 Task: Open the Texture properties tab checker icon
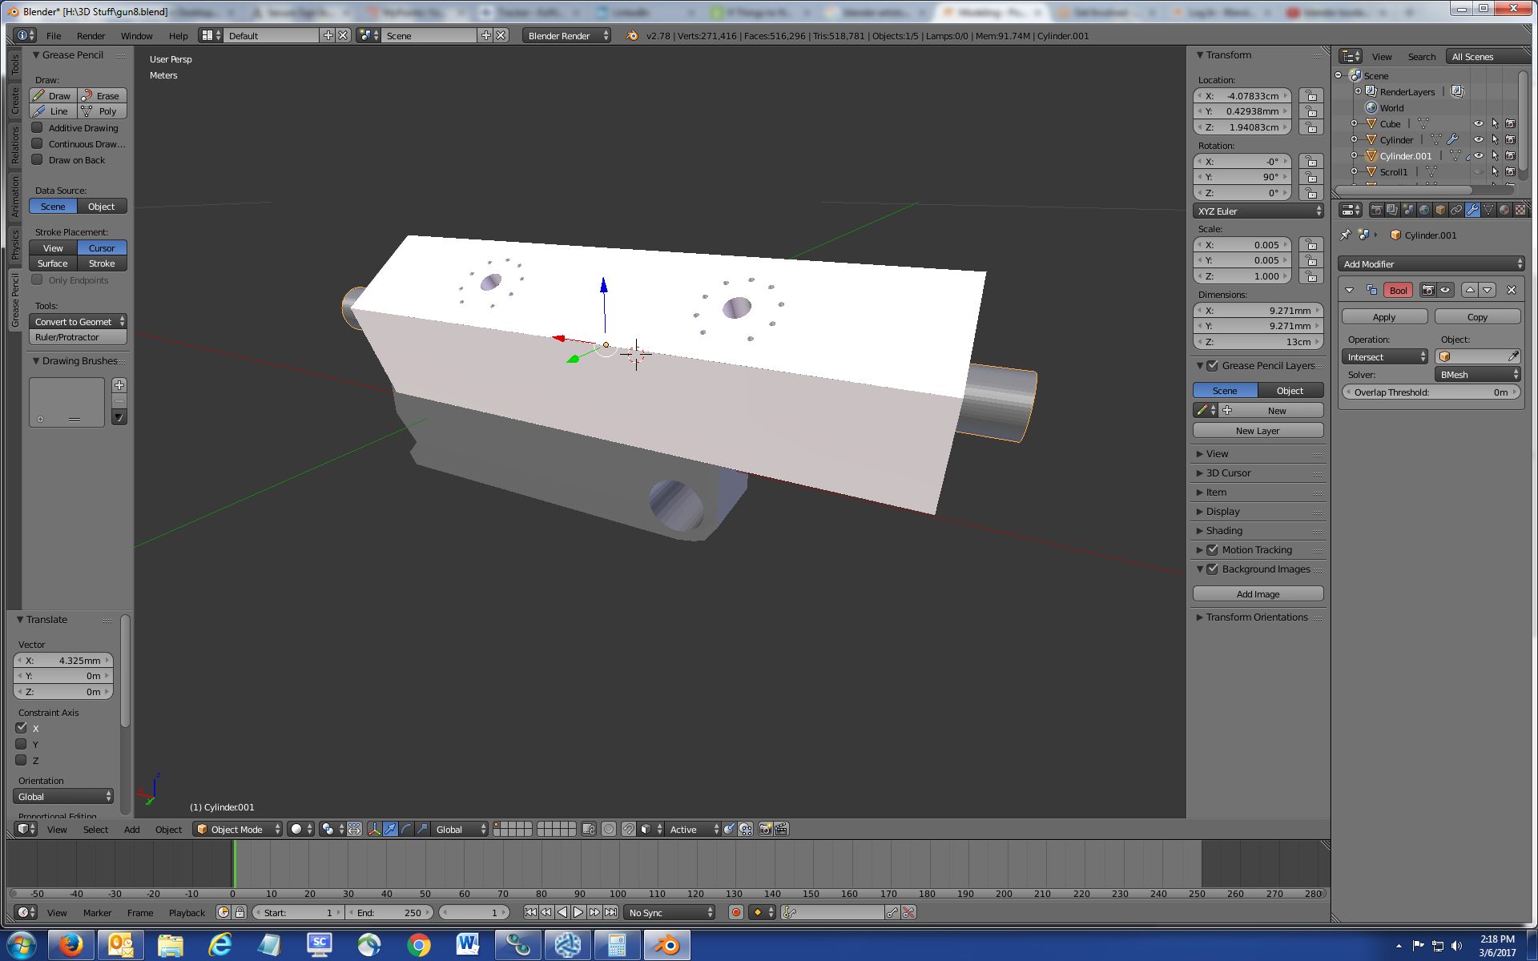tap(1520, 210)
